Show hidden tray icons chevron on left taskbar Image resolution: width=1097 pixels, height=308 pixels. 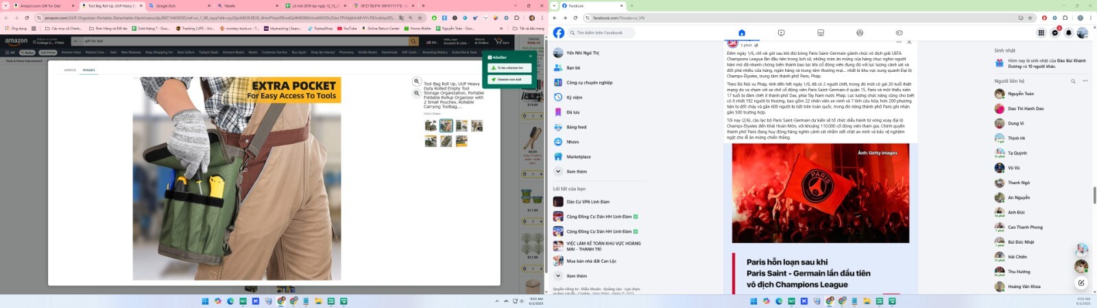(x=497, y=301)
